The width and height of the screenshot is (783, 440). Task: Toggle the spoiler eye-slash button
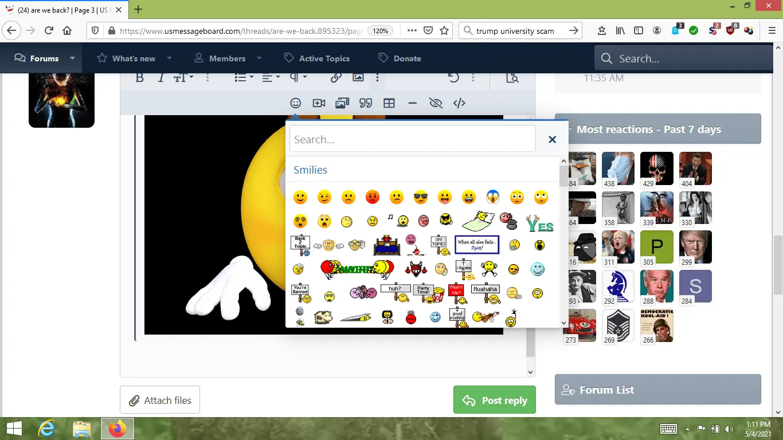point(436,103)
